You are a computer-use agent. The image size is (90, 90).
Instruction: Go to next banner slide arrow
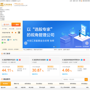coord(87,43)
